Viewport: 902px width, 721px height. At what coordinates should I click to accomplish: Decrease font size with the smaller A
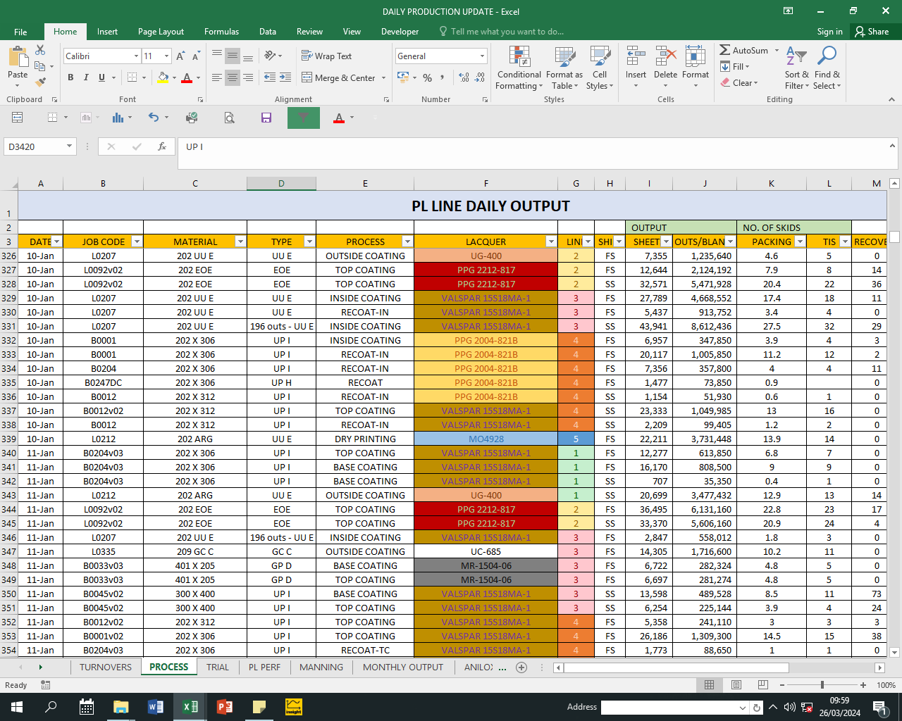195,56
